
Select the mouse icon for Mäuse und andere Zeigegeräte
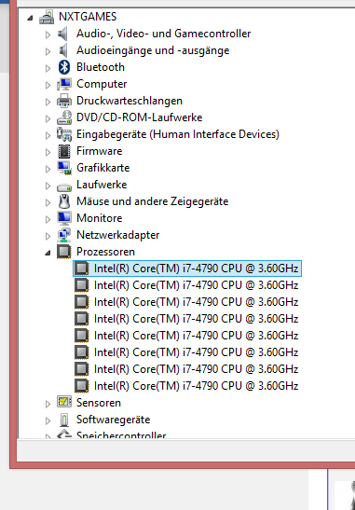click(64, 201)
